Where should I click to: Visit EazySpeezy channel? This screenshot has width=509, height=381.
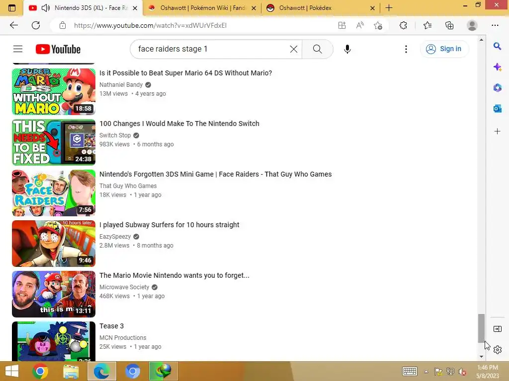coord(115,236)
